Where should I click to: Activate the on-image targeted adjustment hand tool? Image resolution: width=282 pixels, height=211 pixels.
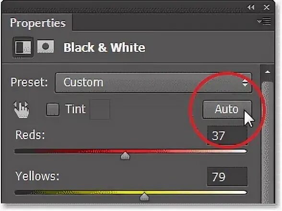point(22,109)
